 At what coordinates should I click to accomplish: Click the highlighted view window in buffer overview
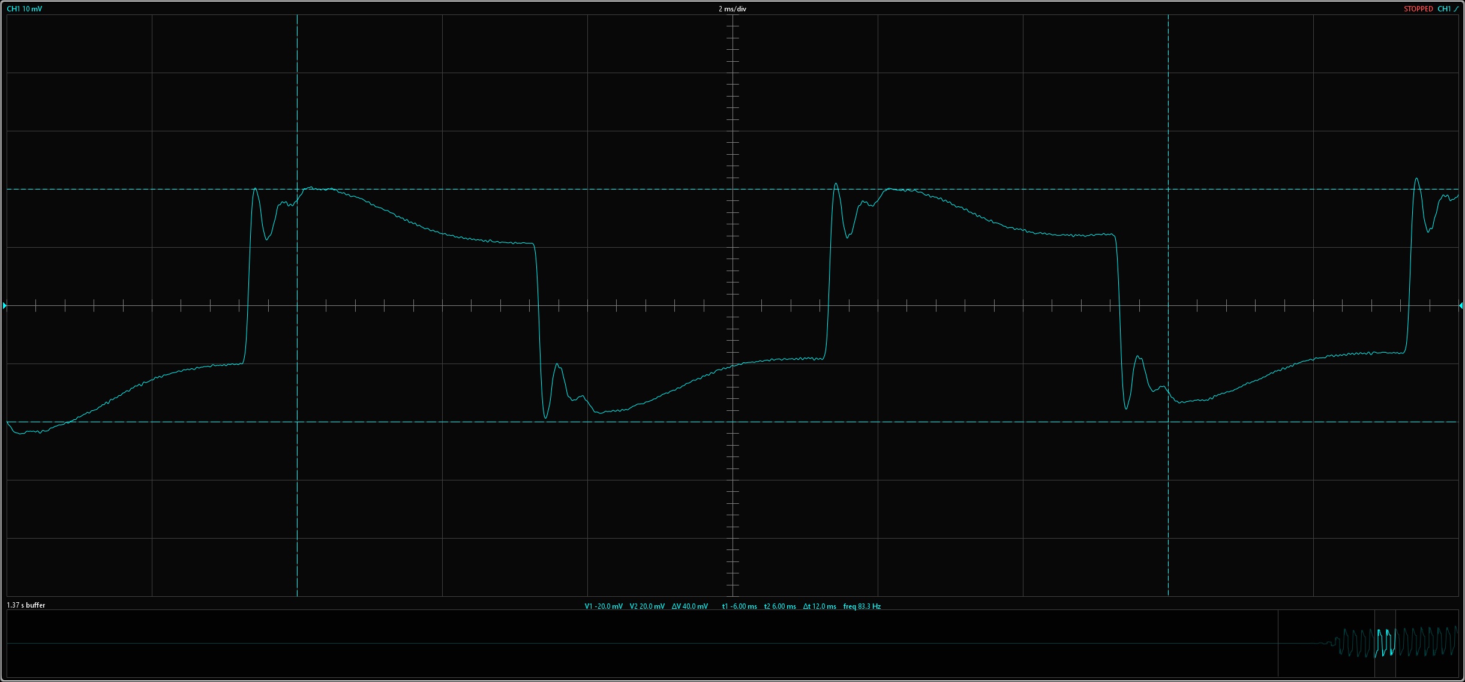click(1385, 644)
